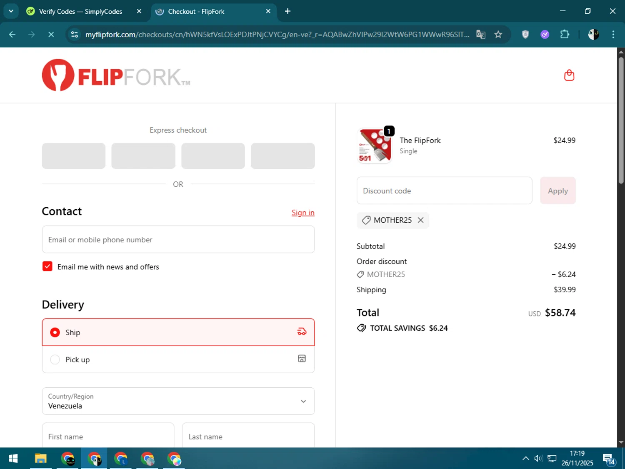Click the second express checkout button

pos(143,156)
